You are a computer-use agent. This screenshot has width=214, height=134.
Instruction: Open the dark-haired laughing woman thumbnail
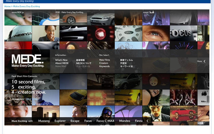pos(156,97)
